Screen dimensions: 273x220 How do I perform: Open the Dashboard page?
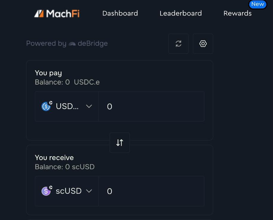pyautogui.click(x=120, y=13)
